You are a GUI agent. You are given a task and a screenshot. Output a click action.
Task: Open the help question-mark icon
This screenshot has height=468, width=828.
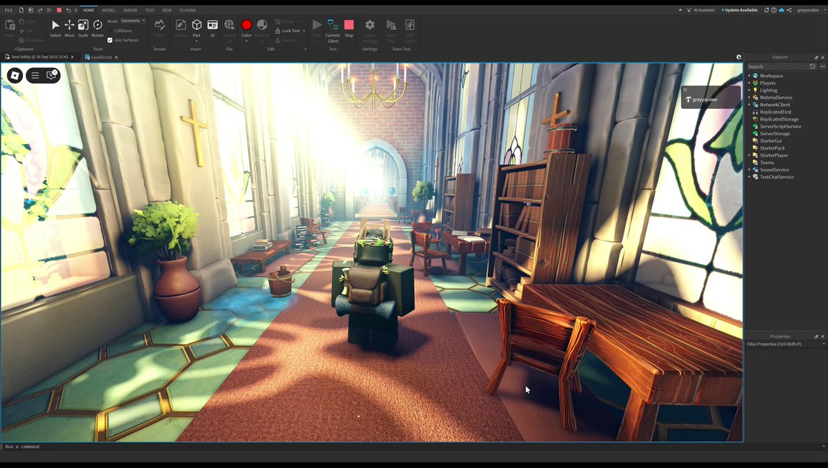(773, 10)
